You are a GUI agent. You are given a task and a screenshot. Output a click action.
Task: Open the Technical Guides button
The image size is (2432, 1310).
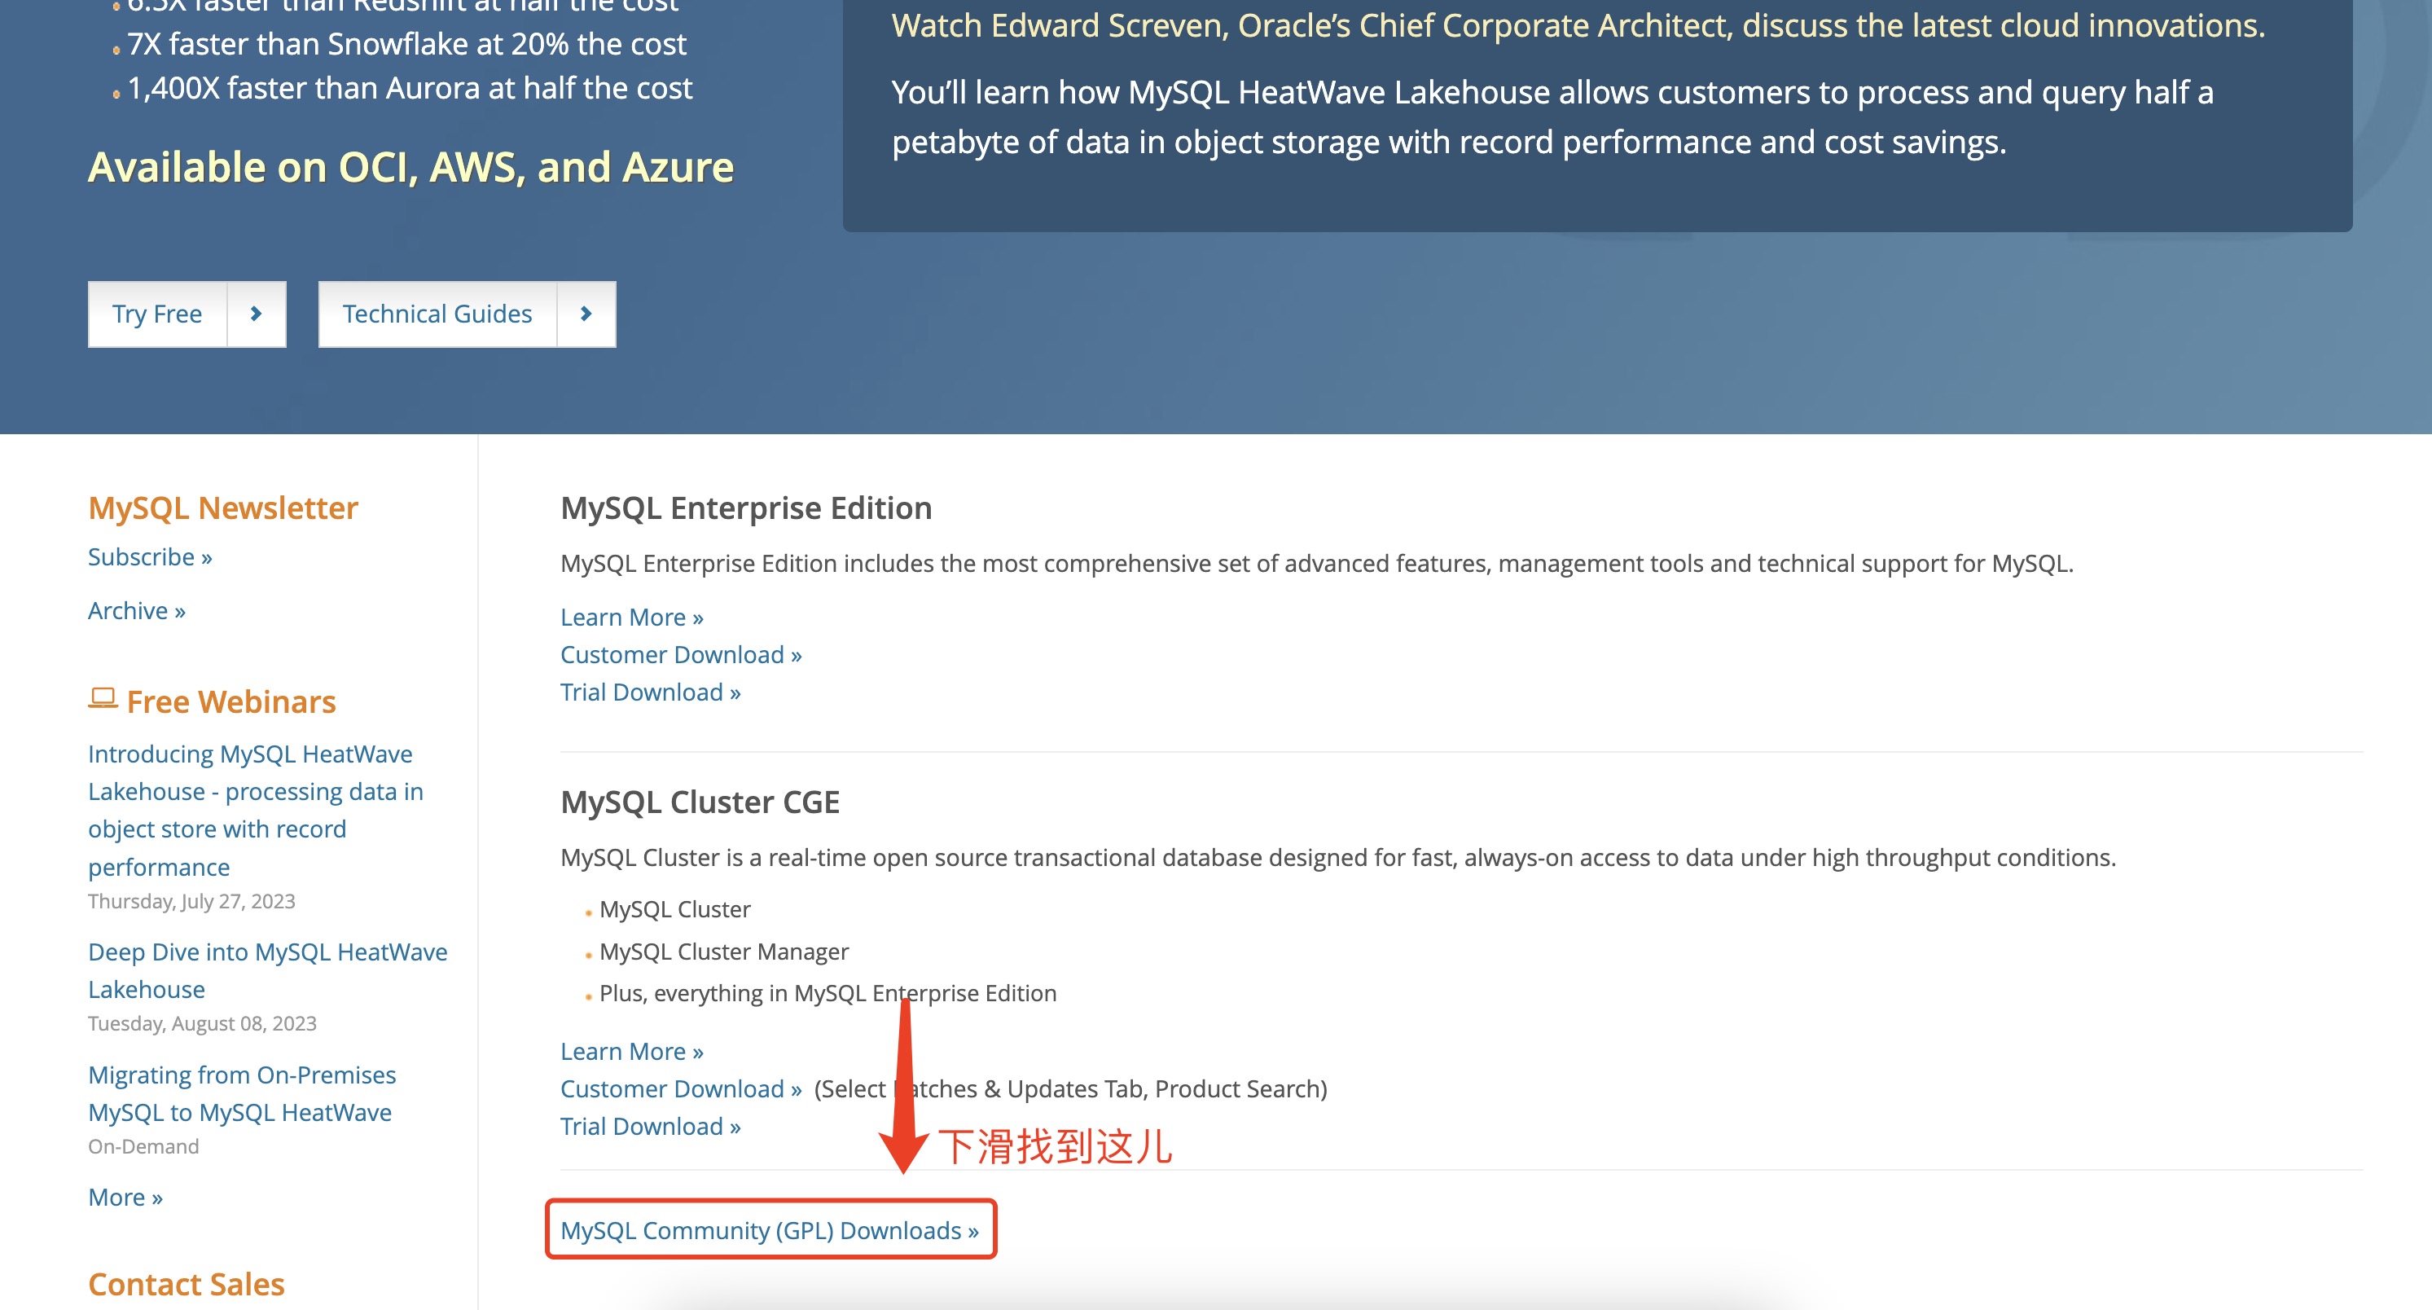click(x=437, y=314)
